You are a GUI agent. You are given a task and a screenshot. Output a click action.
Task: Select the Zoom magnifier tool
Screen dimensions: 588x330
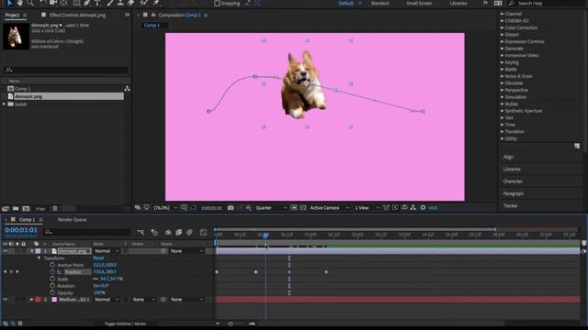pos(30,3)
